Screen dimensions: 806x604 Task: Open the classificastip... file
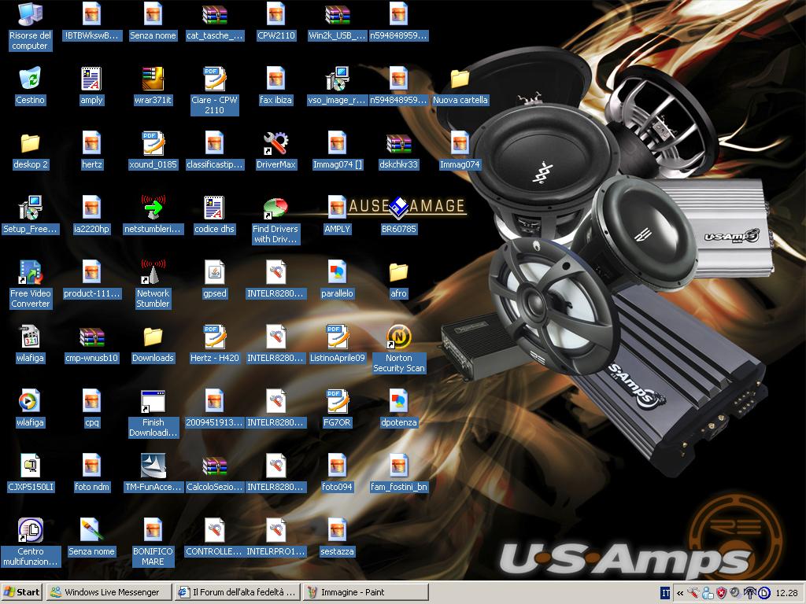pos(214,150)
